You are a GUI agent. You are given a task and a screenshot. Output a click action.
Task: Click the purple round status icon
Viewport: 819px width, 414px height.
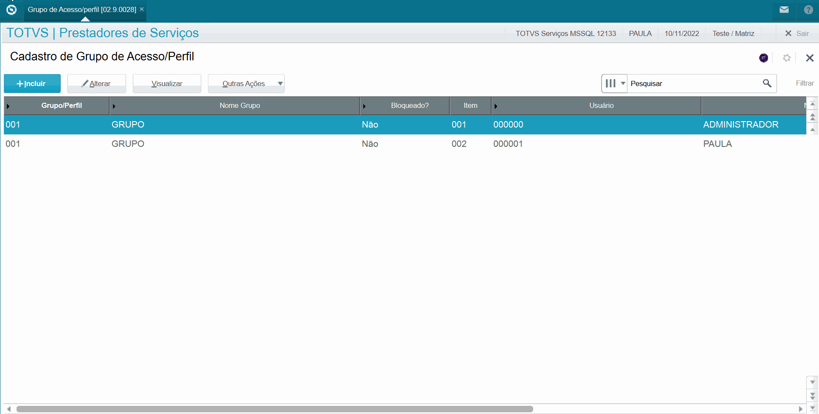pos(763,58)
